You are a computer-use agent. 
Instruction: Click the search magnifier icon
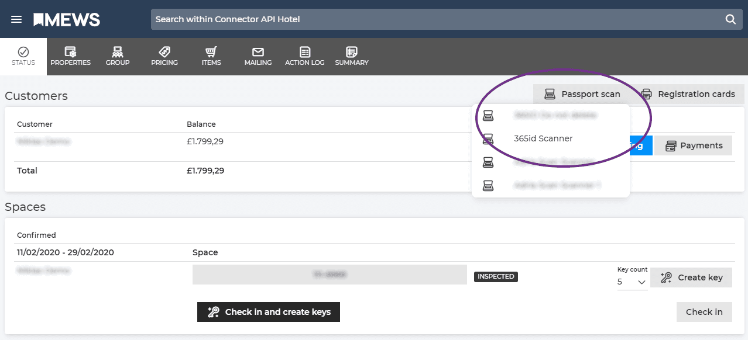coord(730,19)
